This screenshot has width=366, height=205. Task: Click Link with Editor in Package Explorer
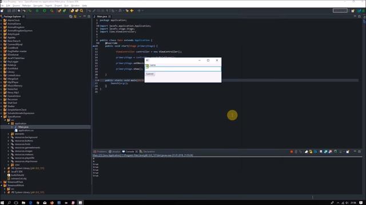(75, 17)
